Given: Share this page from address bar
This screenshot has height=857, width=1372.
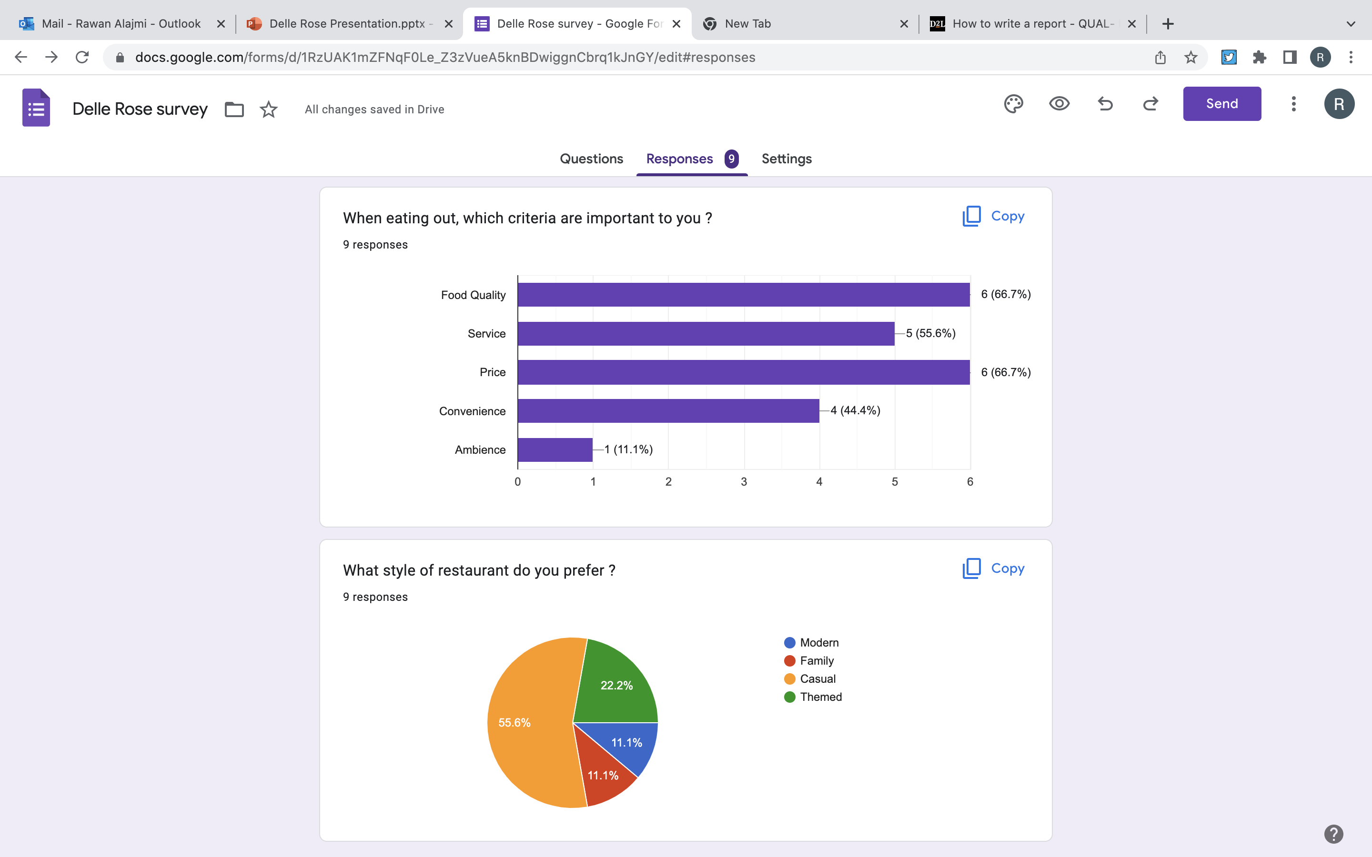Looking at the screenshot, I should (1160, 57).
